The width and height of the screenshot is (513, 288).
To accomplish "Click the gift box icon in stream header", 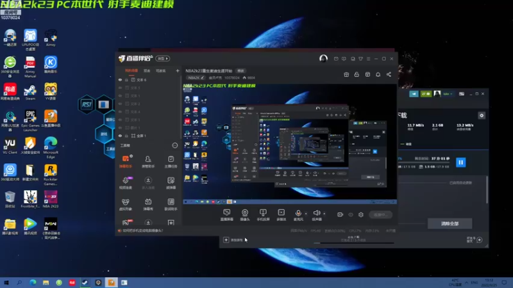I will (x=346, y=74).
